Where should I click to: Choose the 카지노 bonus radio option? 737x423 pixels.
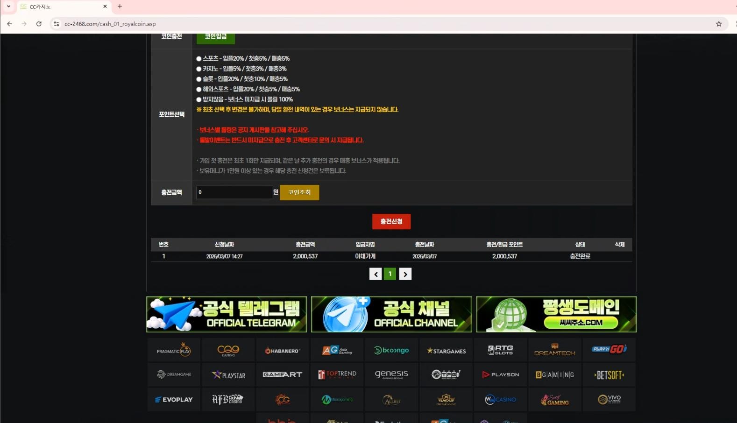click(x=199, y=69)
